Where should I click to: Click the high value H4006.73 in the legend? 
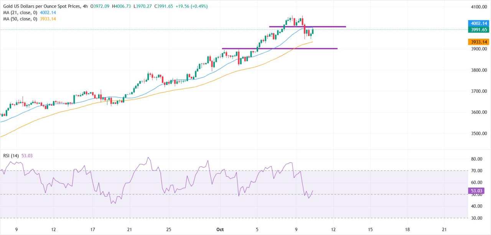(x=122, y=6)
